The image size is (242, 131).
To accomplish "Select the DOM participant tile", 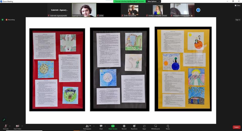I will 109,10.
